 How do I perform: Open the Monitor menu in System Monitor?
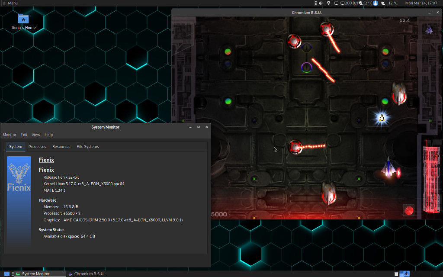pyautogui.click(x=10, y=135)
